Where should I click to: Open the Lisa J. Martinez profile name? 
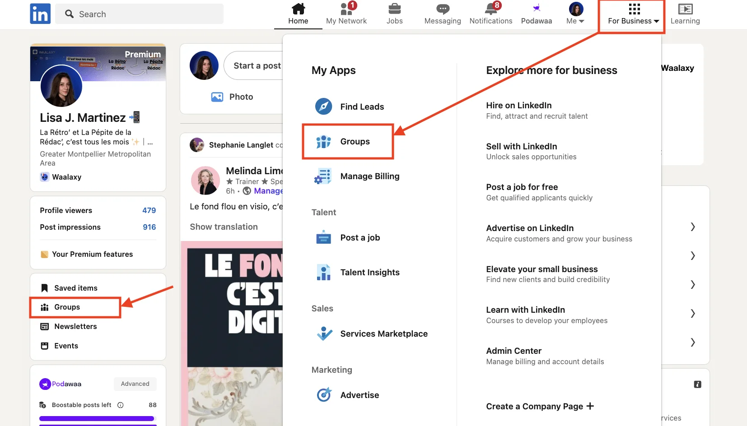(83, 118)
